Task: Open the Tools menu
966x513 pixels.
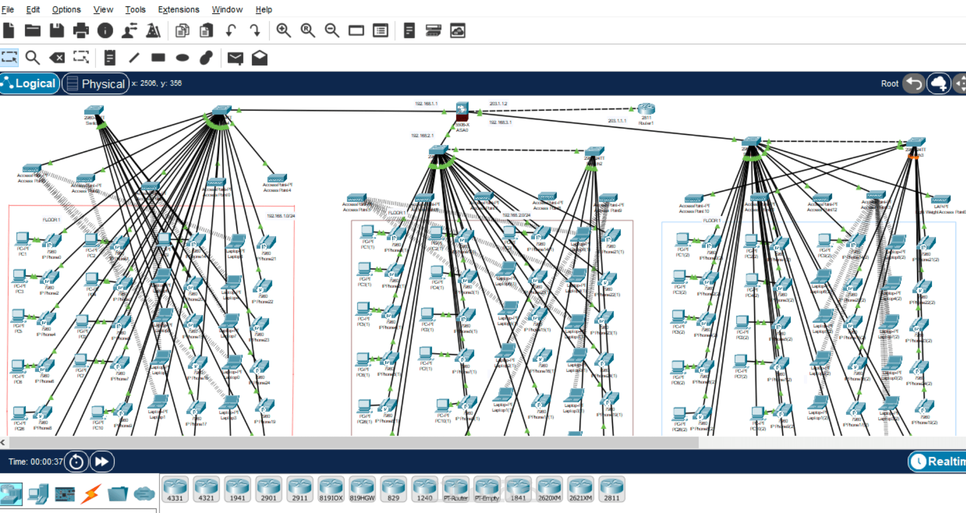Action: 135,10
